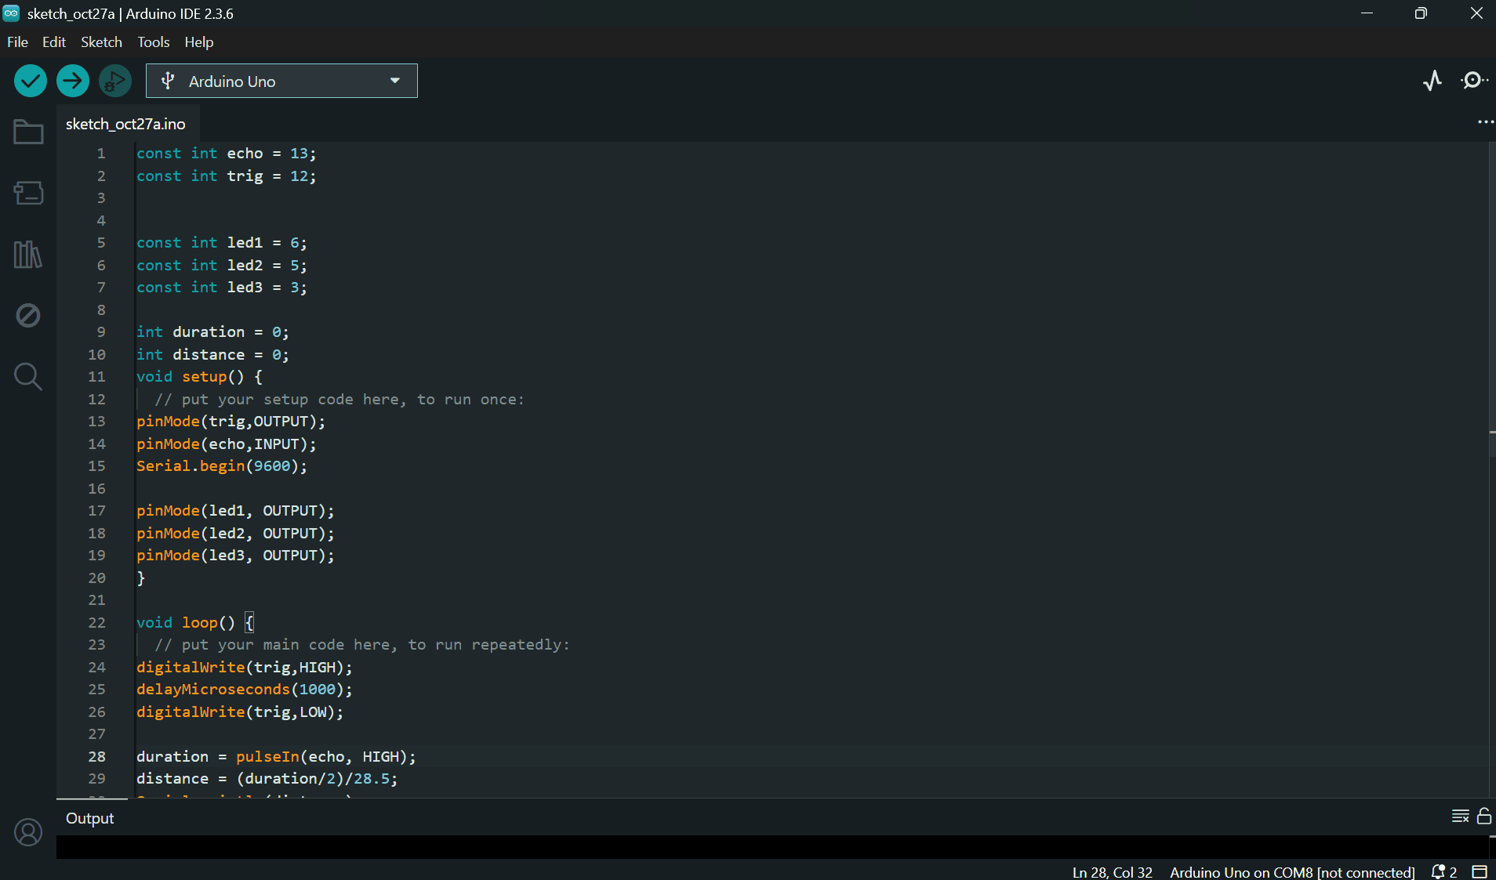Select the sketch_oct27a.ino tab
1496x880 pixels.
pyautogui.click(x=125, y=124)
